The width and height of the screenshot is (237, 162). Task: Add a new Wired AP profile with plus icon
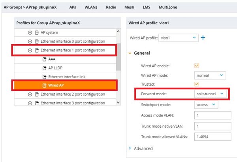203,38
